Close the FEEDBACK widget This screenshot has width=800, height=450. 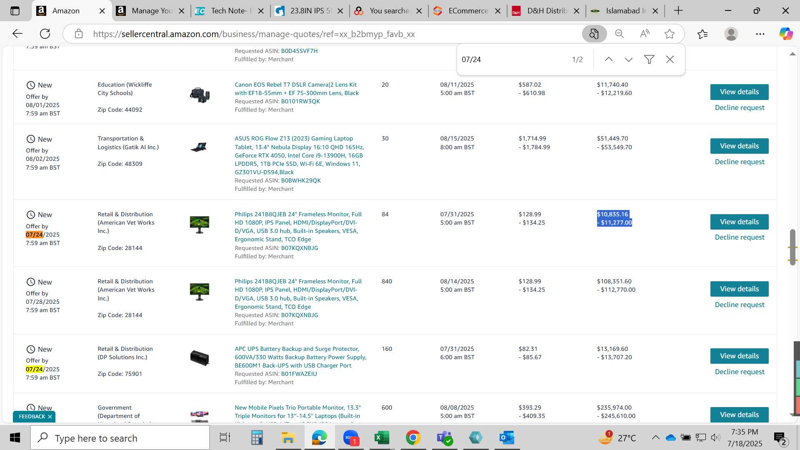[x=50, y=417]
